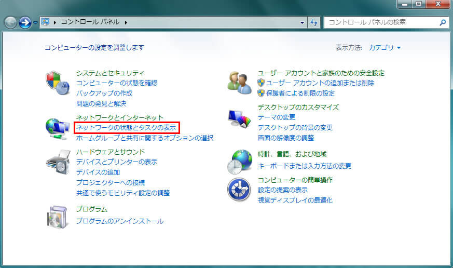Open プログラム category heading
The width and height of the screenshot is (453, 268).
tap(92, 209)
